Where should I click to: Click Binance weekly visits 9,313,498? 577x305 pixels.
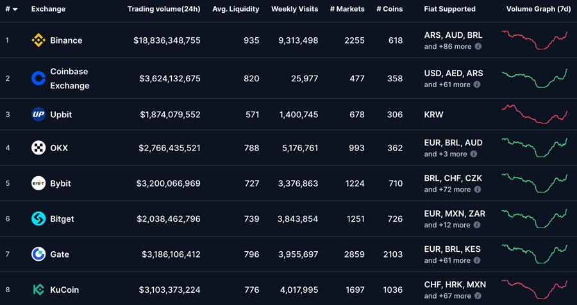(298, 40)
